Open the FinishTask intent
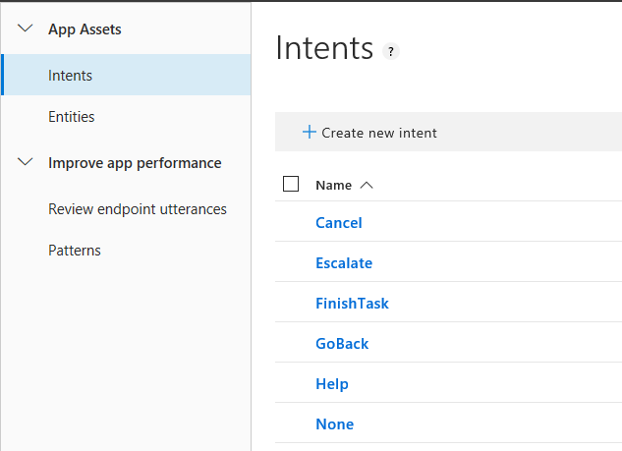 click(352, 304)
